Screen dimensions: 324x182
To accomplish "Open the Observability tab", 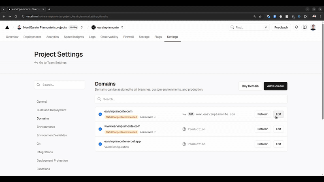I will (x=109, y=37).
